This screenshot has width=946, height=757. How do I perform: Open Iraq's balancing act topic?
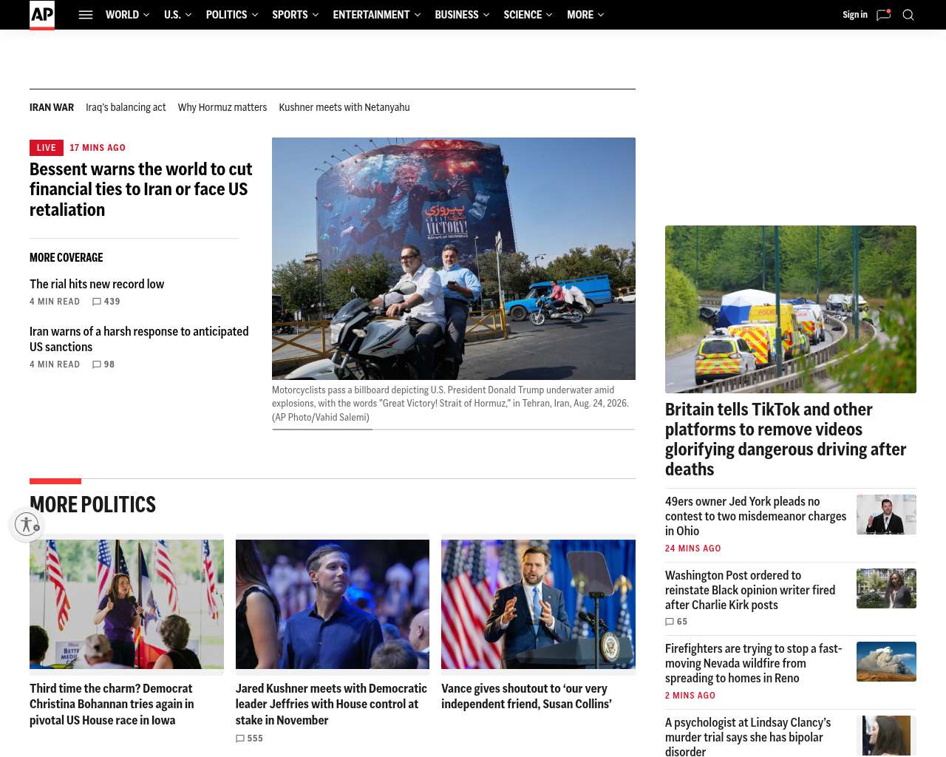[126, 107]
